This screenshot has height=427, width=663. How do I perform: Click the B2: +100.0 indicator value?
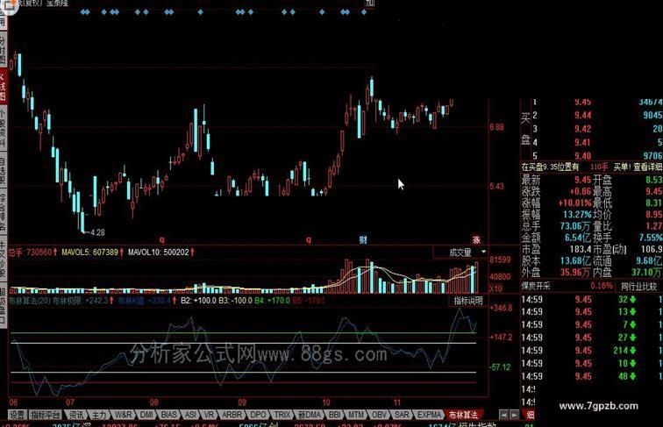pyautogui.click(x=198, y=301)
